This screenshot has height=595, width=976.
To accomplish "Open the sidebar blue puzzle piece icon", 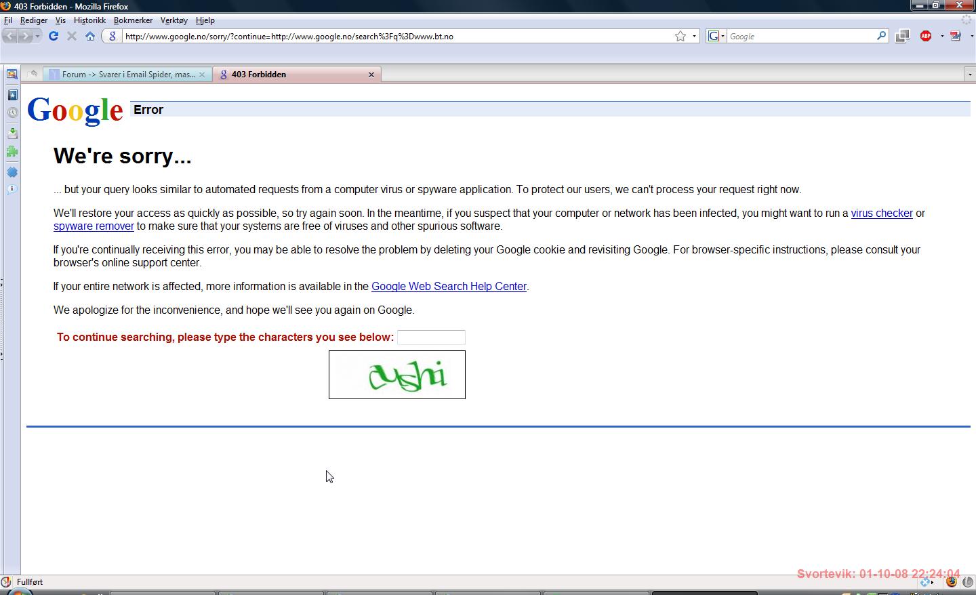I will pyautogui.click(x=12, y=172).
